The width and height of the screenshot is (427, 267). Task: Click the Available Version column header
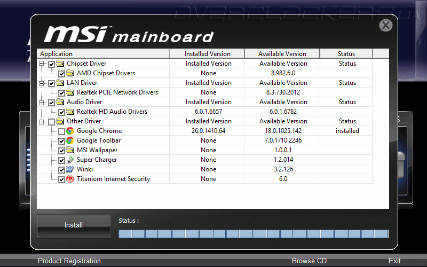click(282, 54)
